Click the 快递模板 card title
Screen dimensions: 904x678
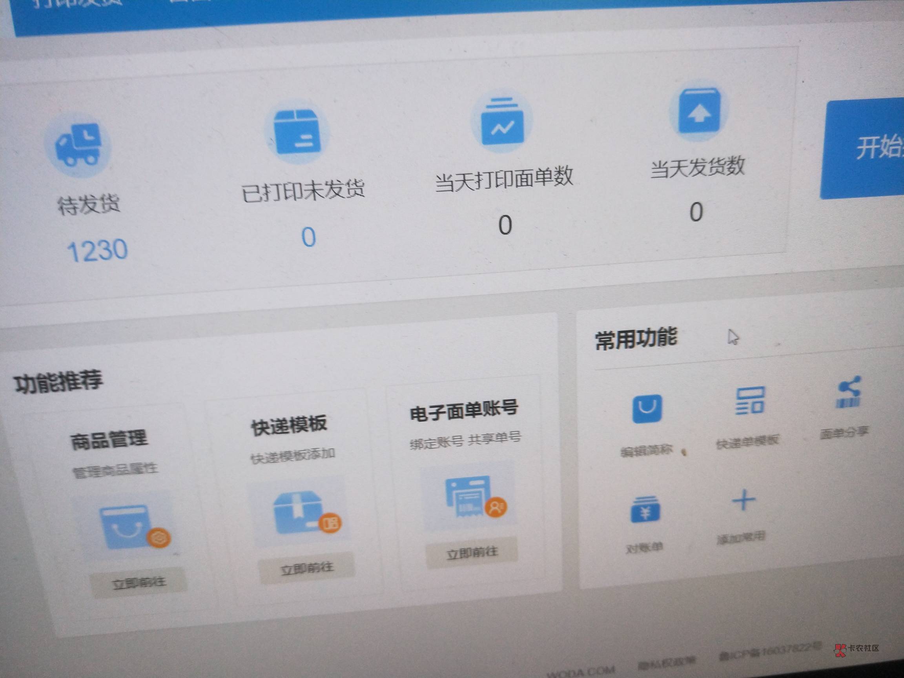[289, 425]
